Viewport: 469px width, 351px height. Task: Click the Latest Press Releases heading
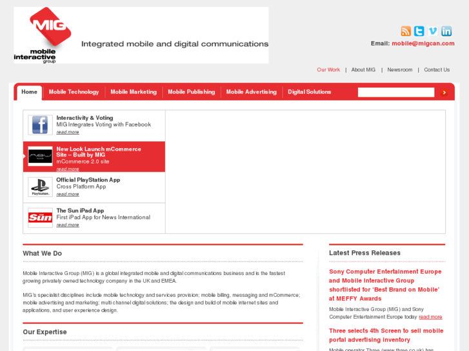tap(364, 253)
